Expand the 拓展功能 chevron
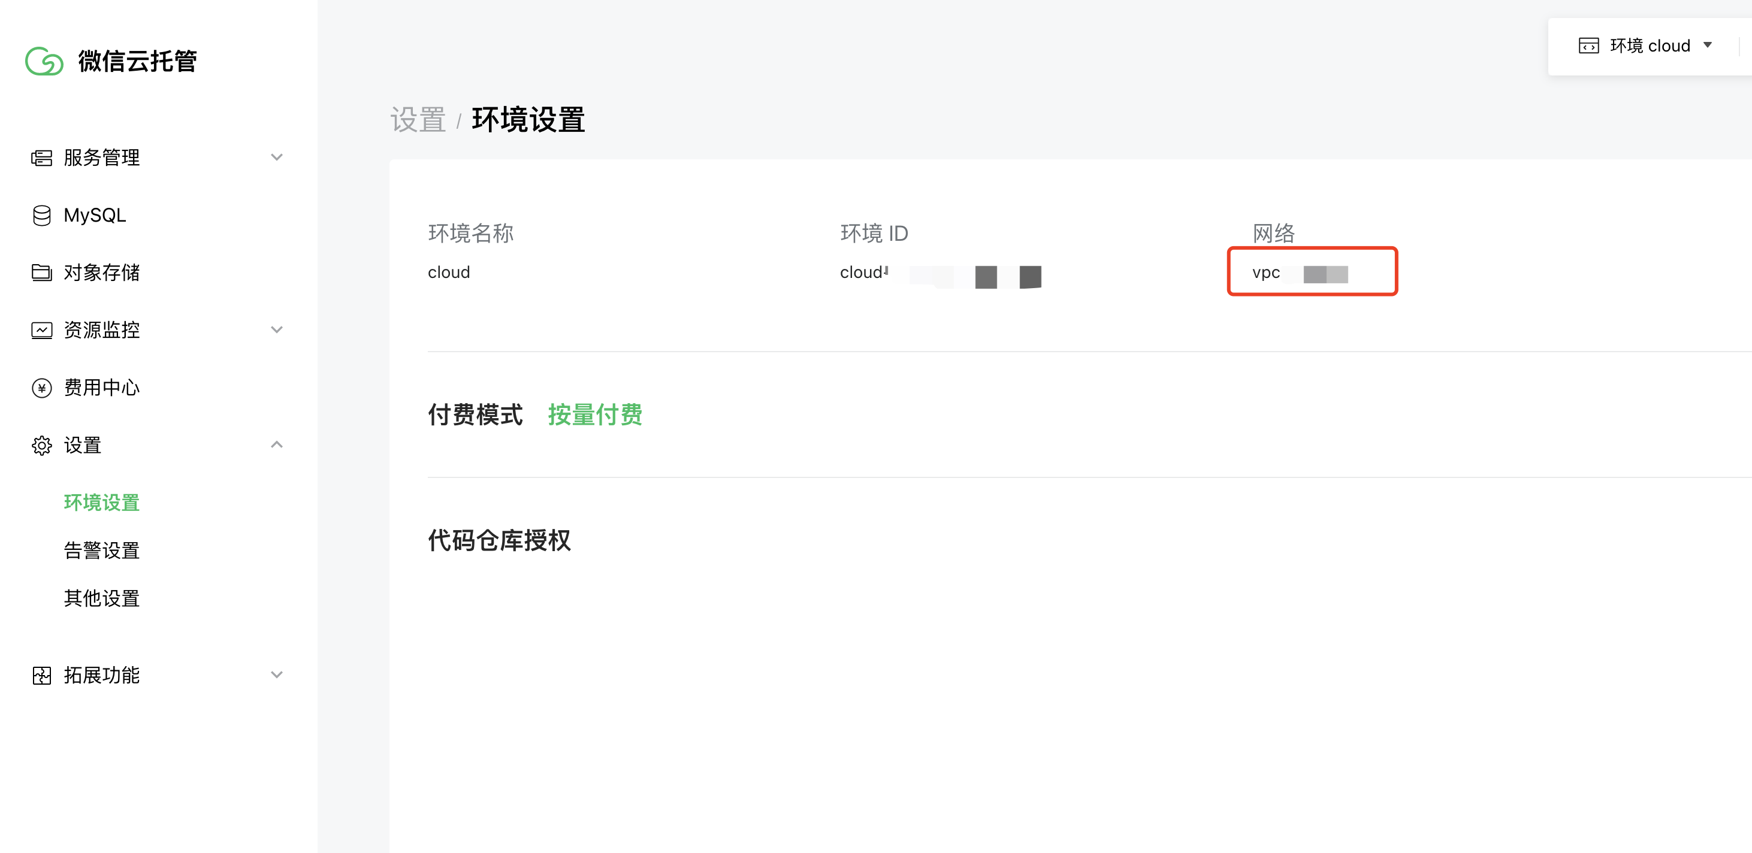 276,675
